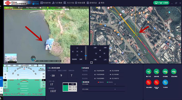
Task: Open the 飞行数据 menu
Action: 57,3
